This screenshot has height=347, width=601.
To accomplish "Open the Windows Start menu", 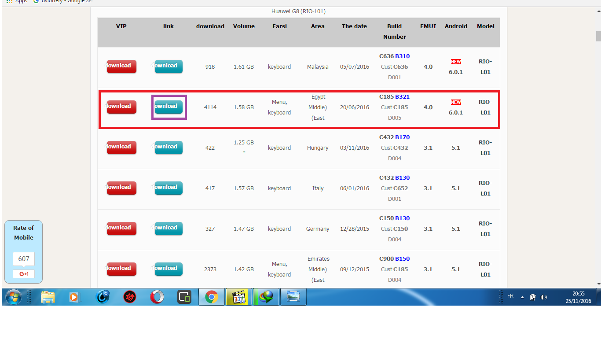I will [13, 297].
